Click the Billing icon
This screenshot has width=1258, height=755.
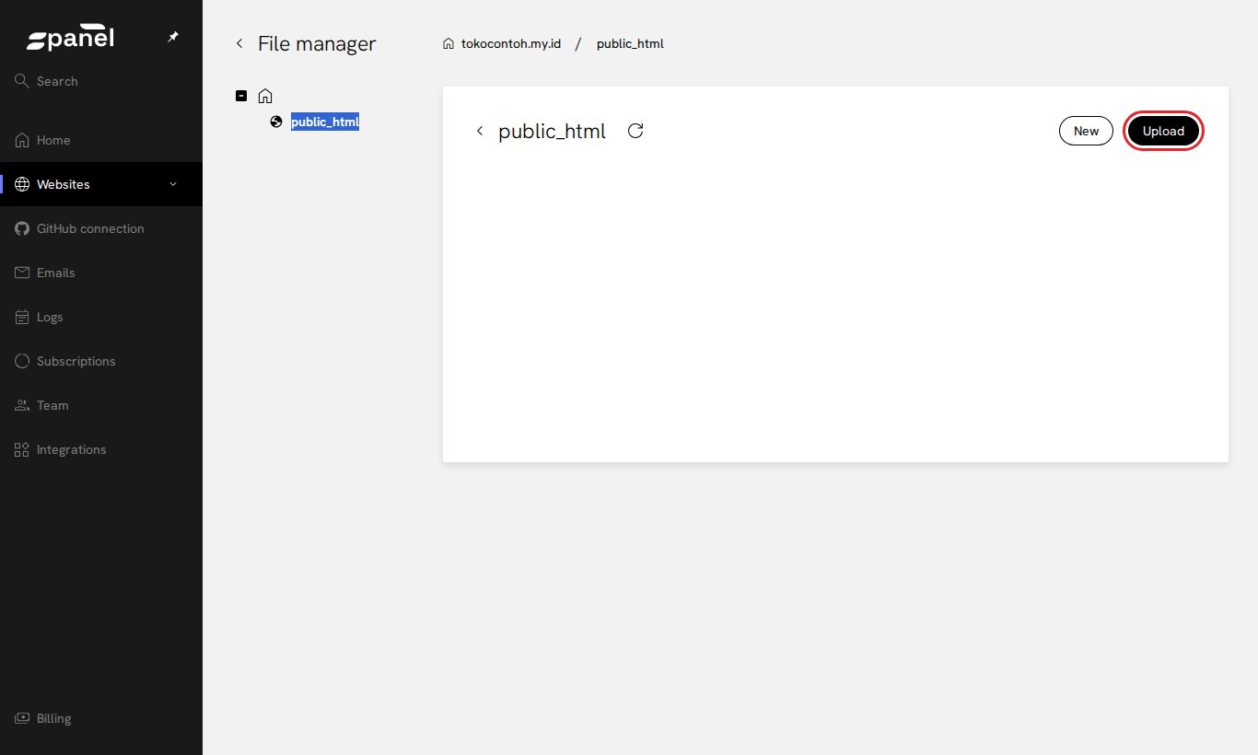point(22,718)
